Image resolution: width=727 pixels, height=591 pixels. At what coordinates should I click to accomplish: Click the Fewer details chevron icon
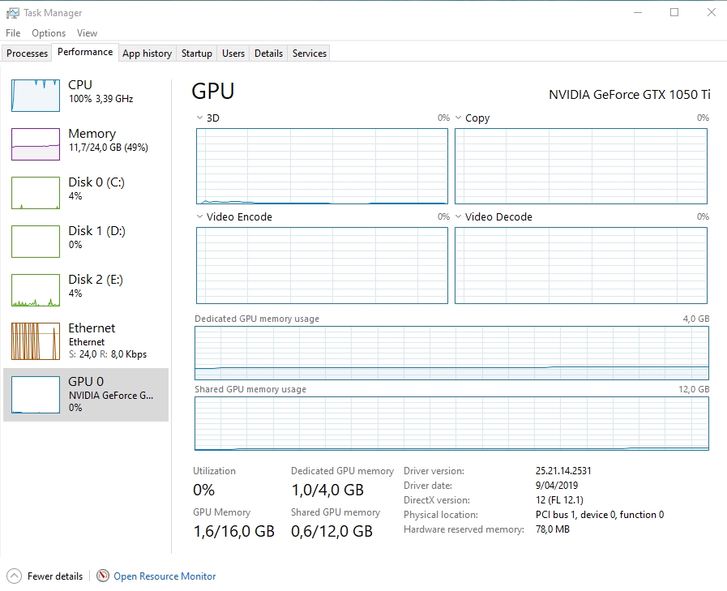click(x=14, y=576)
